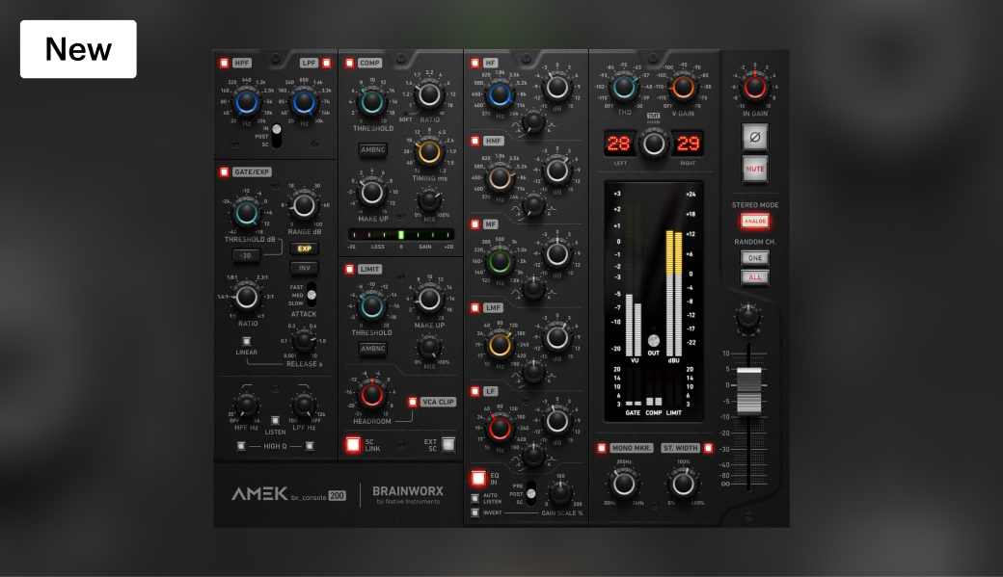
Task: Toggle the HF band enable LED
Action: (474, 63)
